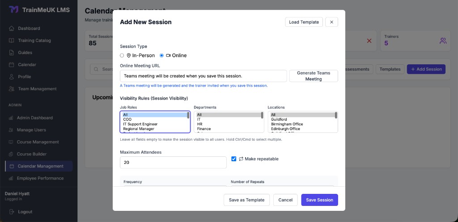The height and width of the screenshot is (222, 458).
Task: Click the Team Management people icon
Action: (11, 89)
